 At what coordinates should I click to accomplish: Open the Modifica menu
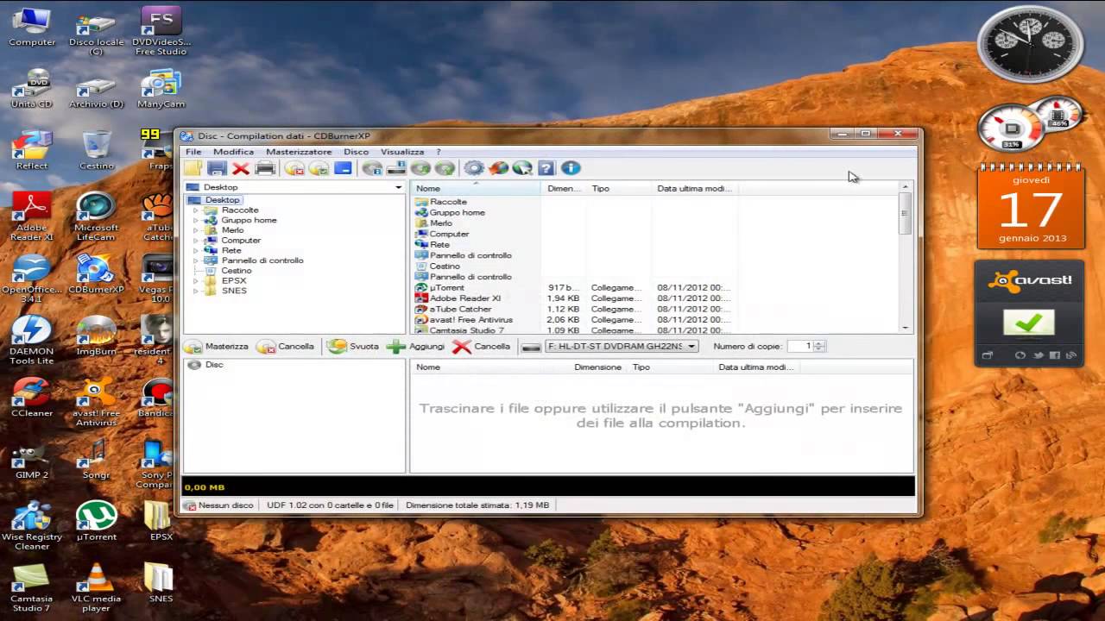(x=233, y=152)
